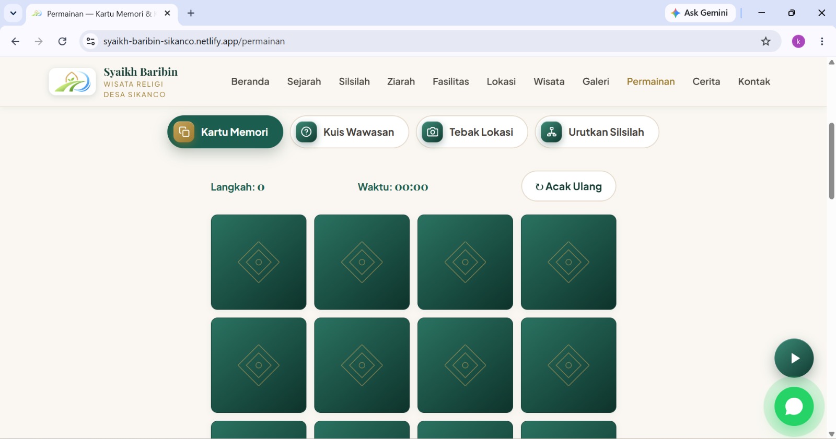Click the Waktu: 00:00 timer text
The width and height of the screenshot is (836, 439).
[393, 187]
